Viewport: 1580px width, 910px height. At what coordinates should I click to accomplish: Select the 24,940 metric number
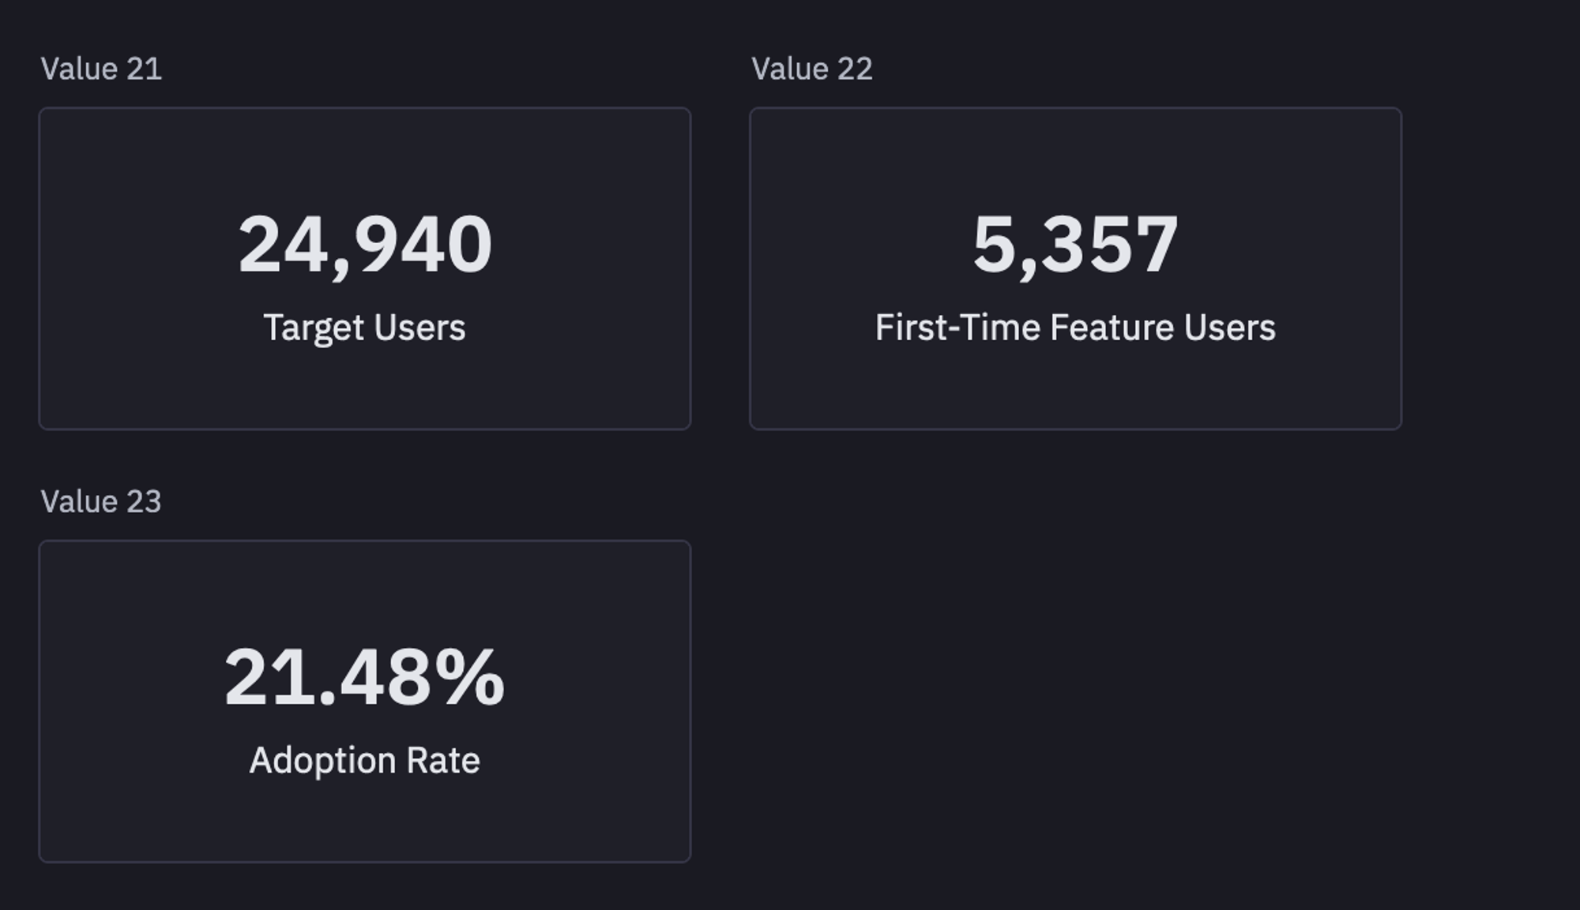click(365, 245)
